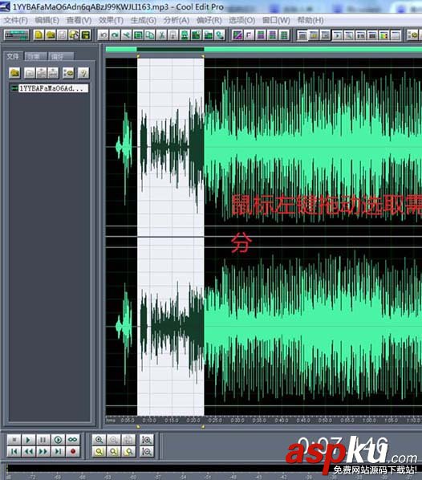Click the greyed Zoom Out horizontally magnifier icon
The height and width of the screenshot is (480, 422).
point(114,440)
